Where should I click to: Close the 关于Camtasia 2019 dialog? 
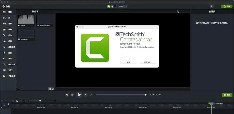(x=77, y=27)
